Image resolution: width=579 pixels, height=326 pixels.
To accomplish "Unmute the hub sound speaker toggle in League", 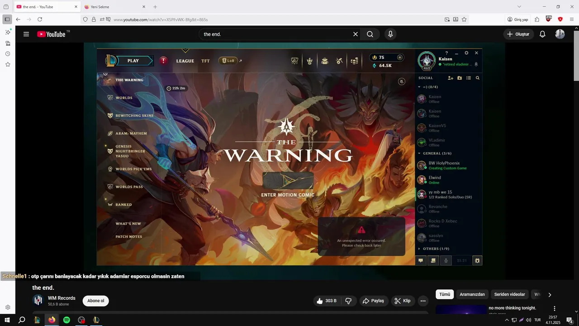I will point(401,81).
